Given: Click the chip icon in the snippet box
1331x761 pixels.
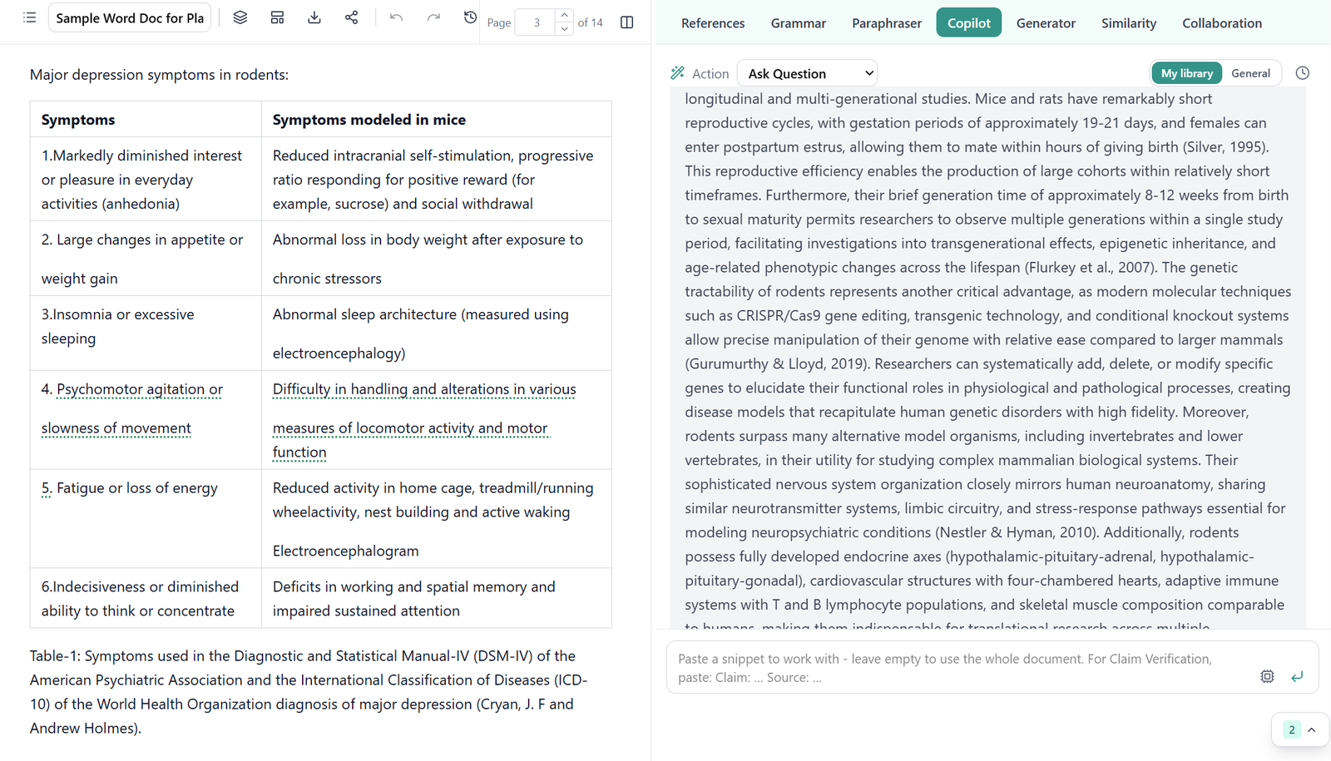Looking at the screenshot, I should point(1267,677).
